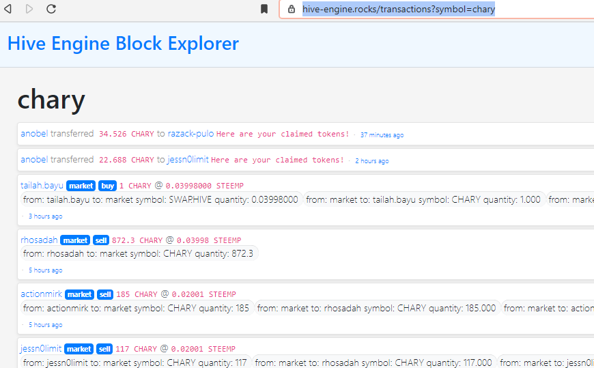Click the 1 CHARY @ 0.03998000 STEEMP text
The height and width of the screenshot is (368, 594).
coord(182,186)
